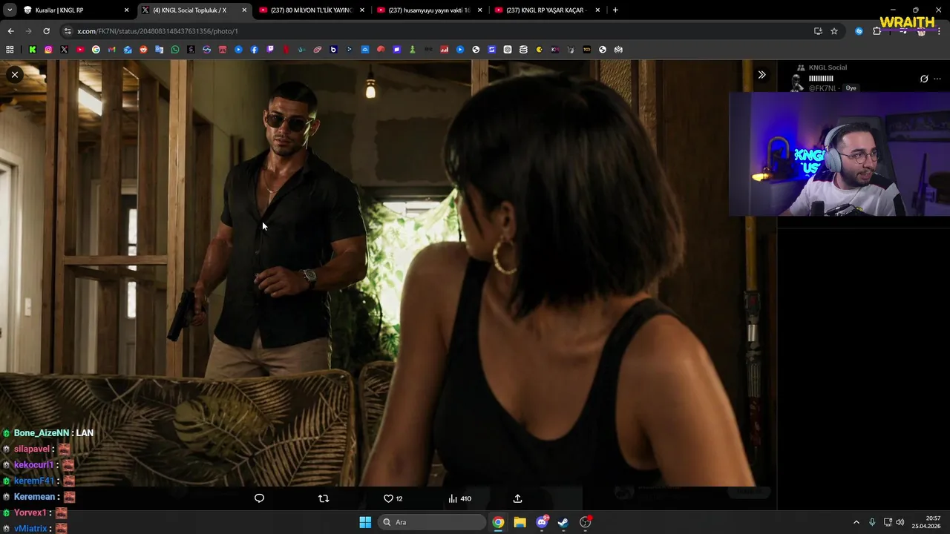Click chat username Yorvex1

pyautogui.click(x=30, y=512)
